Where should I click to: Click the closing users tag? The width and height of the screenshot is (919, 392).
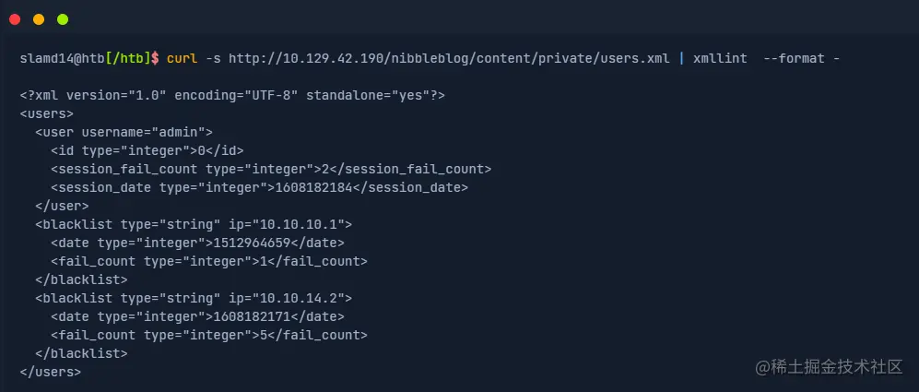click(50, 372)
